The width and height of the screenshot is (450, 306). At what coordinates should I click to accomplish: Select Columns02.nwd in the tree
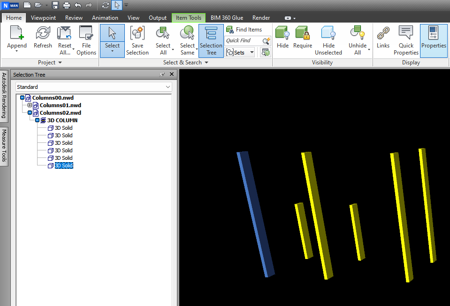pos(60,113)
